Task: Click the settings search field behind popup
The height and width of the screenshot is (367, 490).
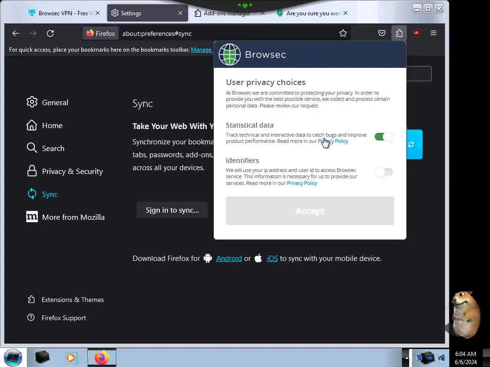Action: pos(419,74)
